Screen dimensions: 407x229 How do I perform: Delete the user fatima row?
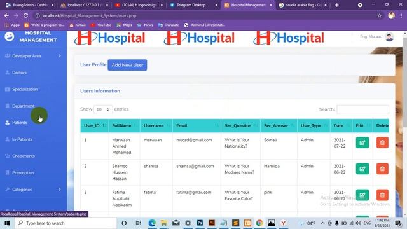coord(382,195)
